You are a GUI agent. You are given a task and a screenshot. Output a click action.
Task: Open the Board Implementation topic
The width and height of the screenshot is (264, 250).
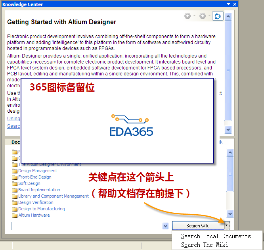pos(39,190)
